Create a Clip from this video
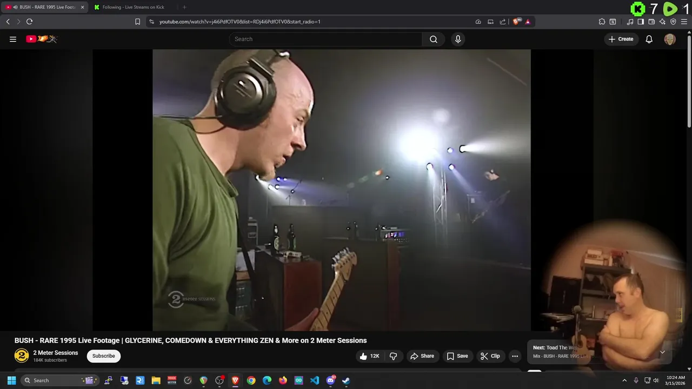The image size is (692, 389). 490,356
